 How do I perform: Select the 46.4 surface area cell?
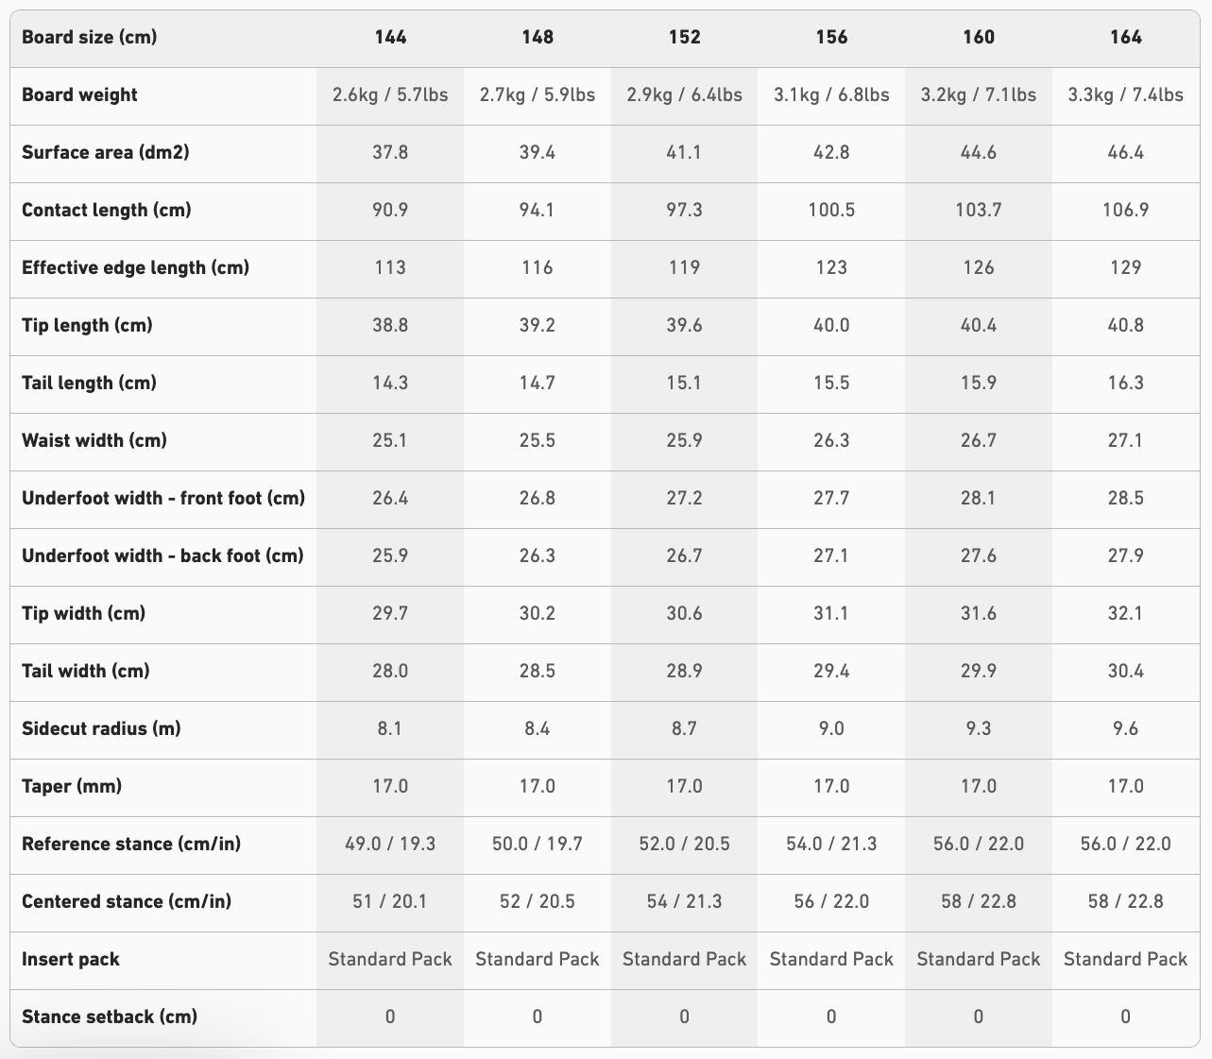(1125, 152)
